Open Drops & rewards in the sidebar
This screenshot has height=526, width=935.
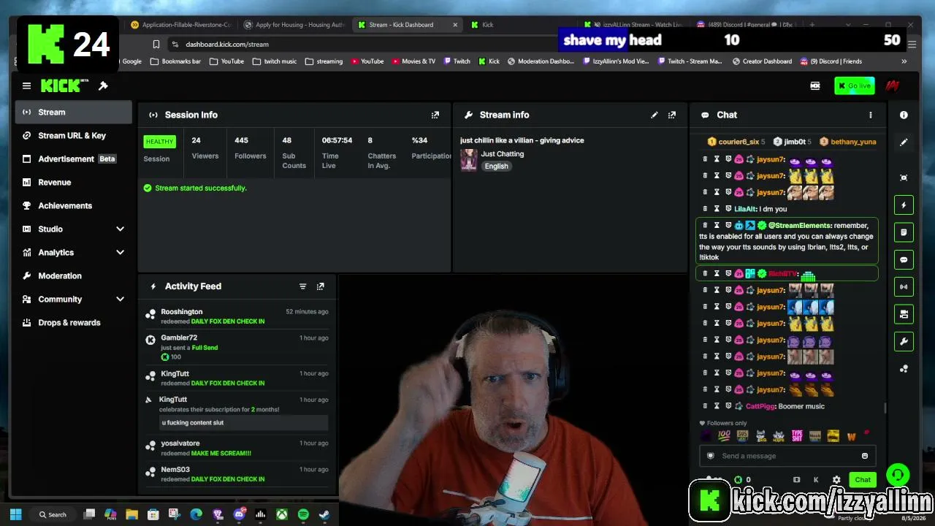pyautogui.click(x=73, y=323)
